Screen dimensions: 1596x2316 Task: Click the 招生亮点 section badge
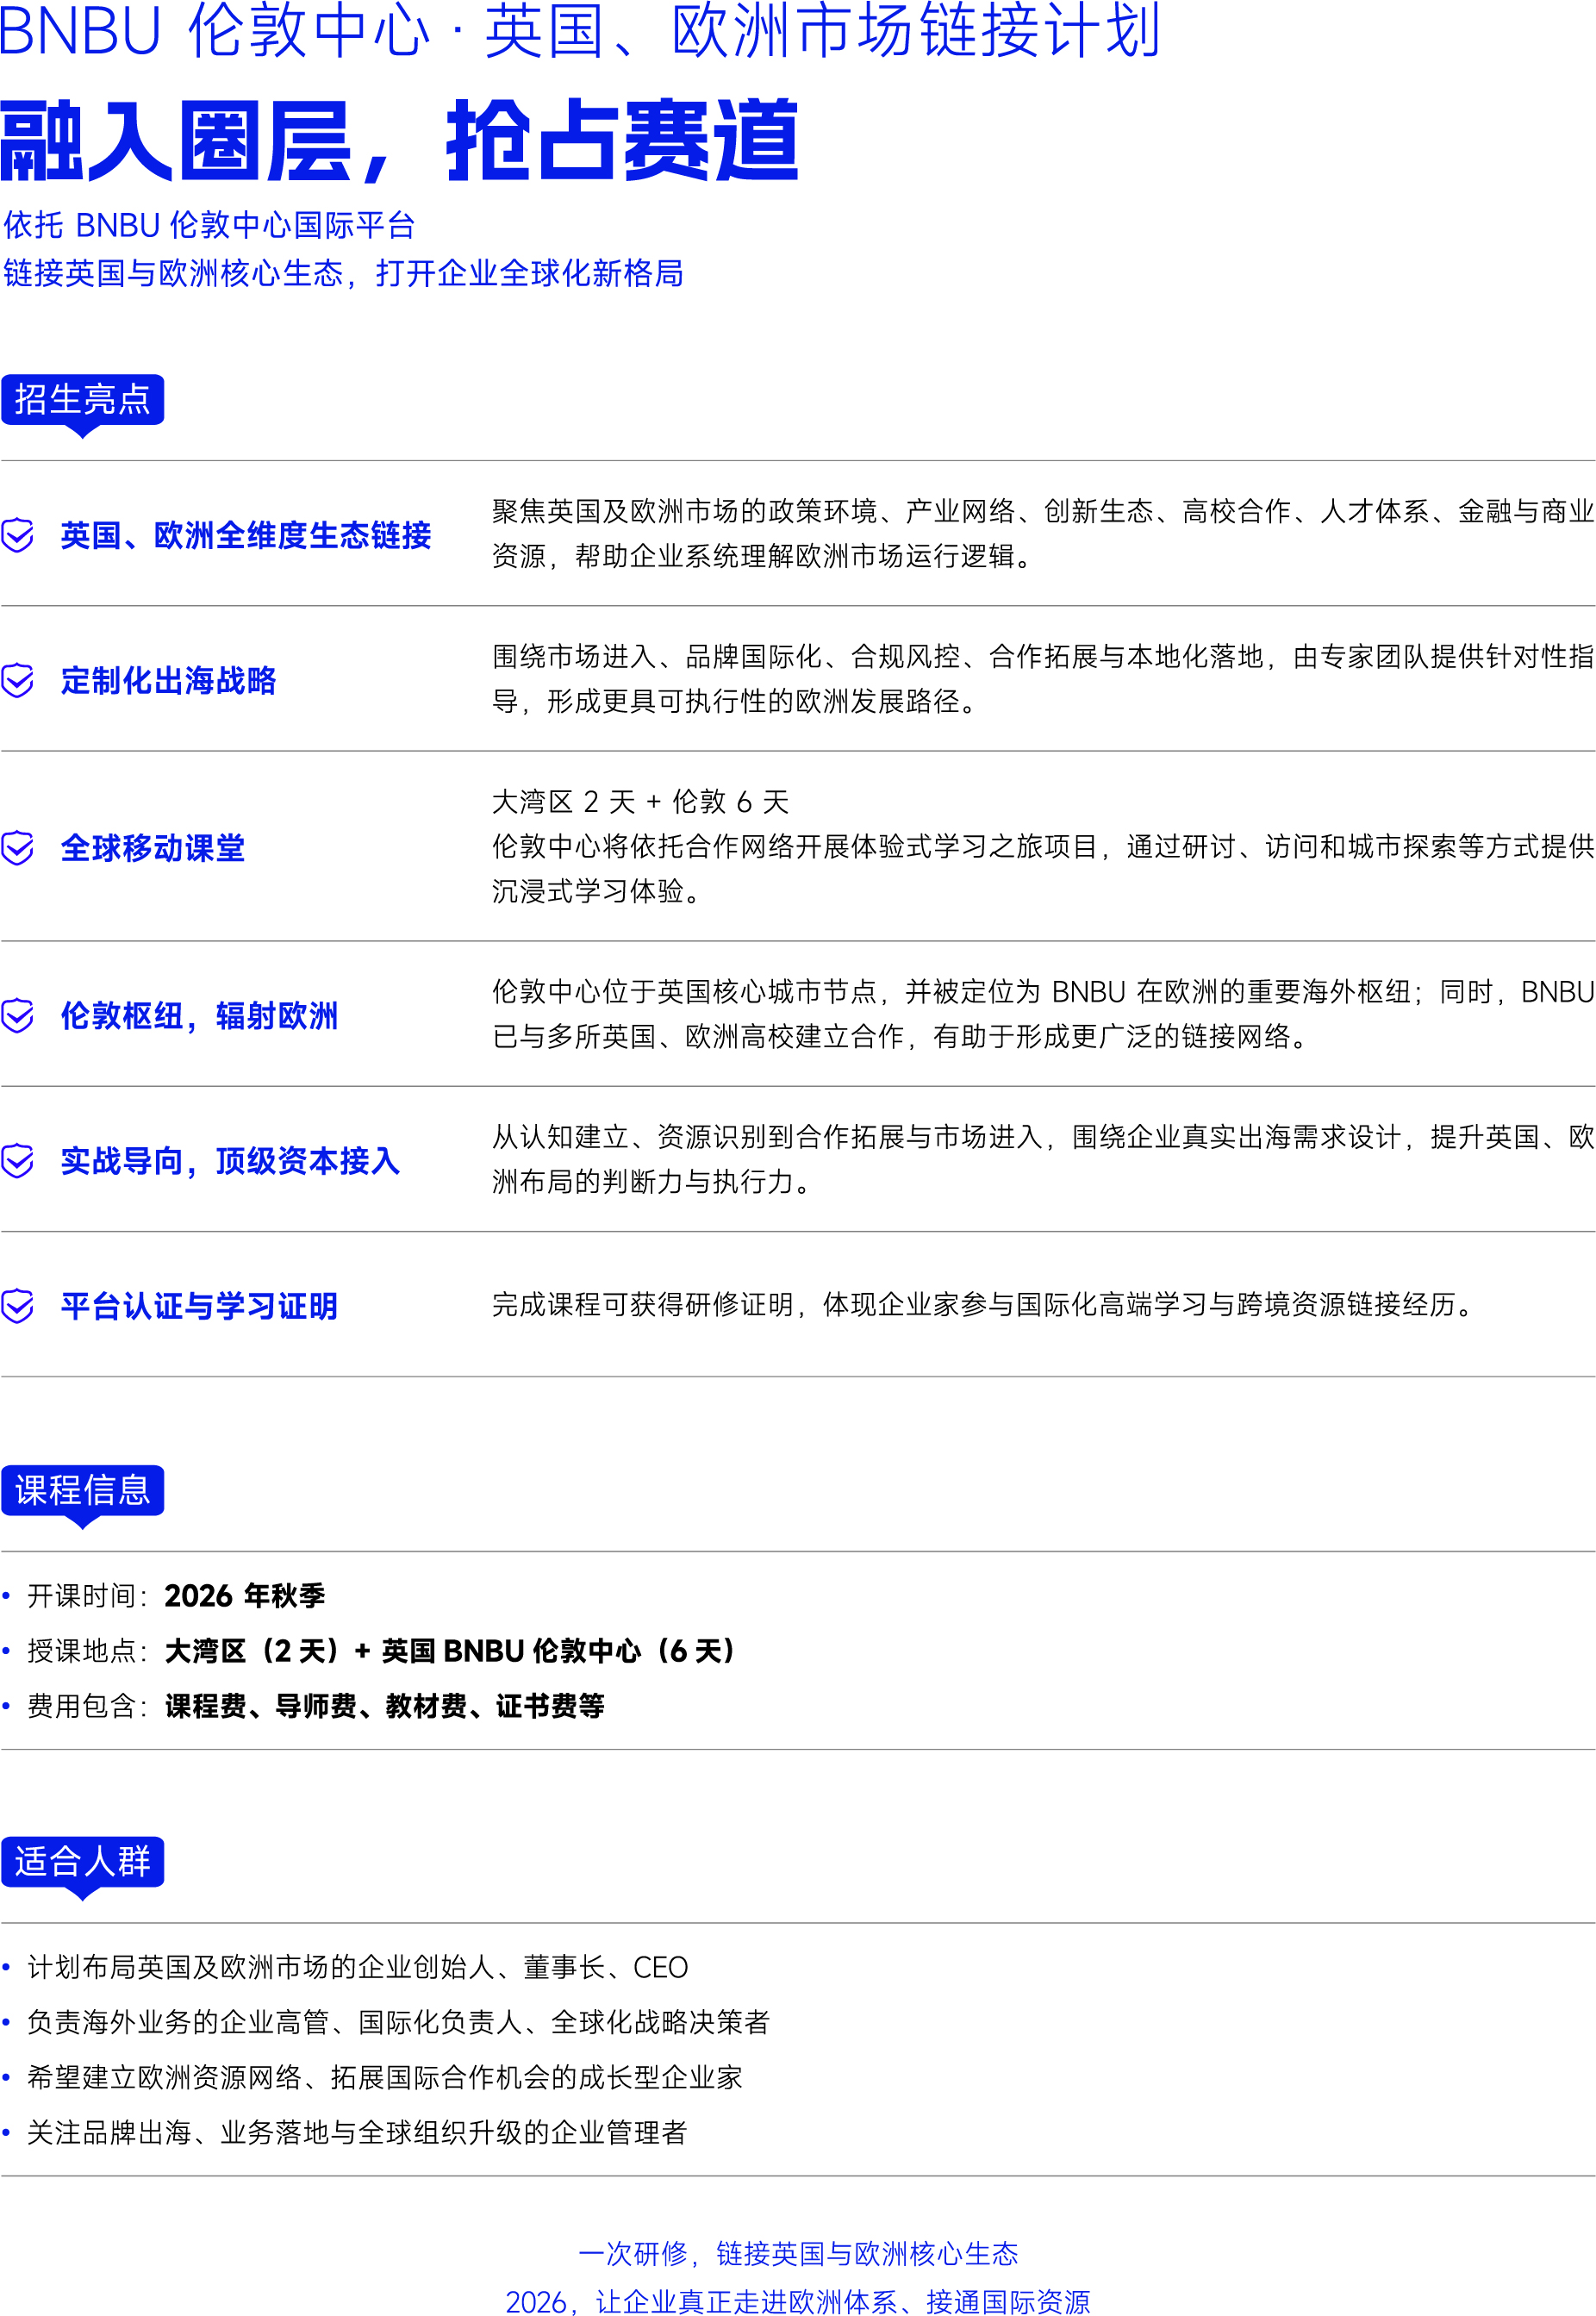(x=82, y=400)
